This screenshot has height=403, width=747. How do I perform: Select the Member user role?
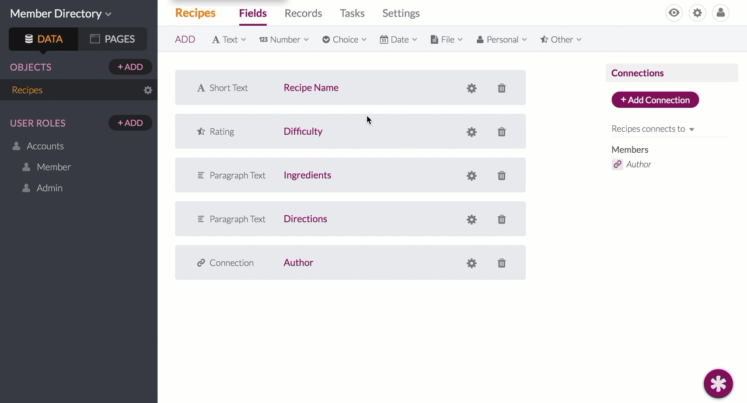tap(53, 167)
